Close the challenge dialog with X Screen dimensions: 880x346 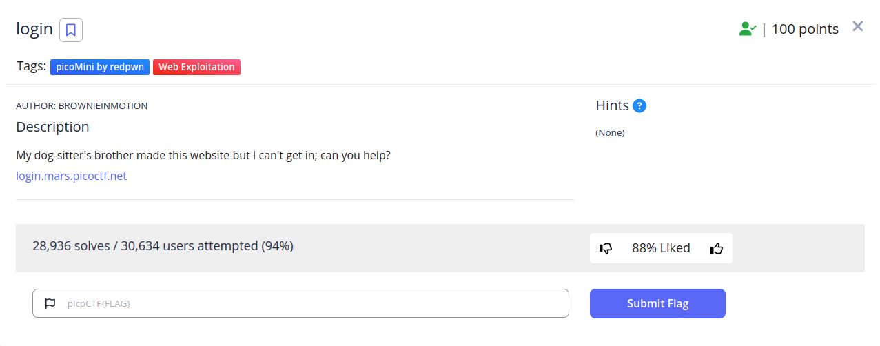tap(857, 27)
